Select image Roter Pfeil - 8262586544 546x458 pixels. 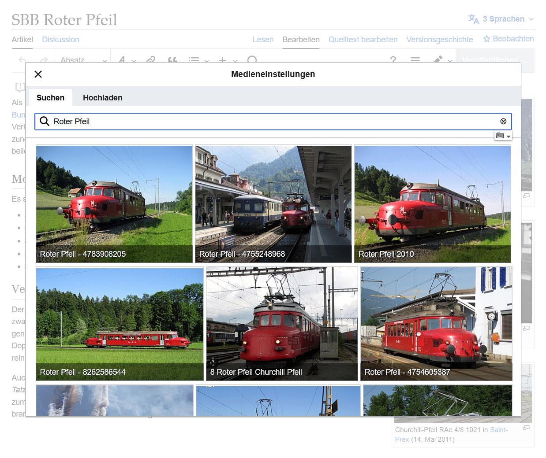[x=120, y=324]
